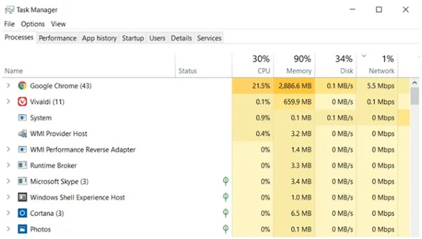Screen dimensions: 422x239
Task: Expand the WMI Performance Reverse Adapter row
Action: click(x=9, y=149)
